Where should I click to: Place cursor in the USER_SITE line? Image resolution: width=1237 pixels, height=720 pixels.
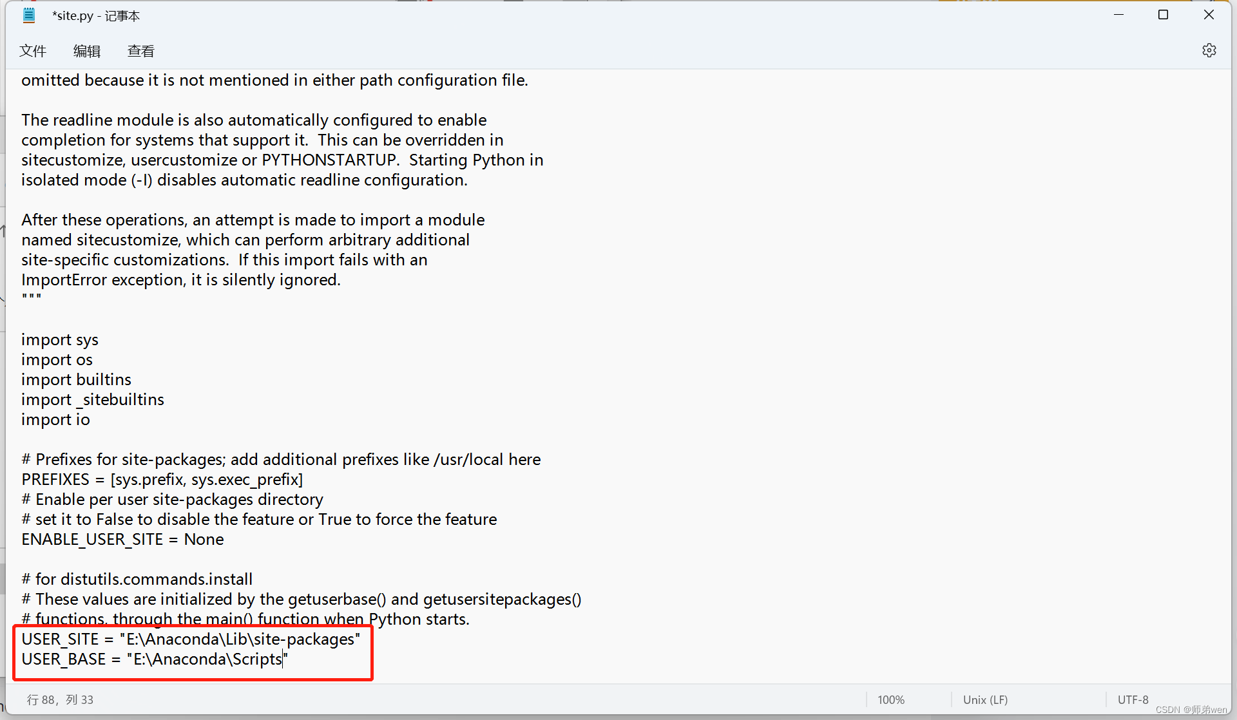click(191, 639)
